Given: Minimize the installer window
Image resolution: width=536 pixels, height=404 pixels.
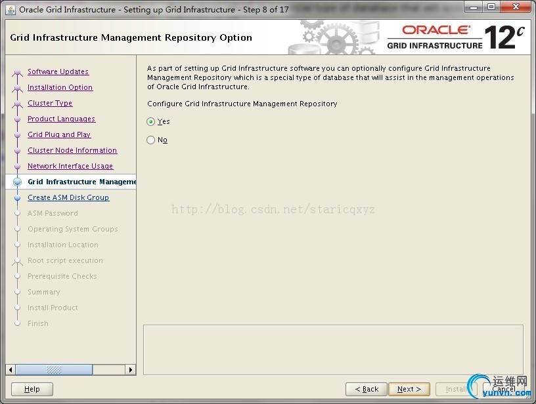Looking at the screenshot, I should [474, 7].
